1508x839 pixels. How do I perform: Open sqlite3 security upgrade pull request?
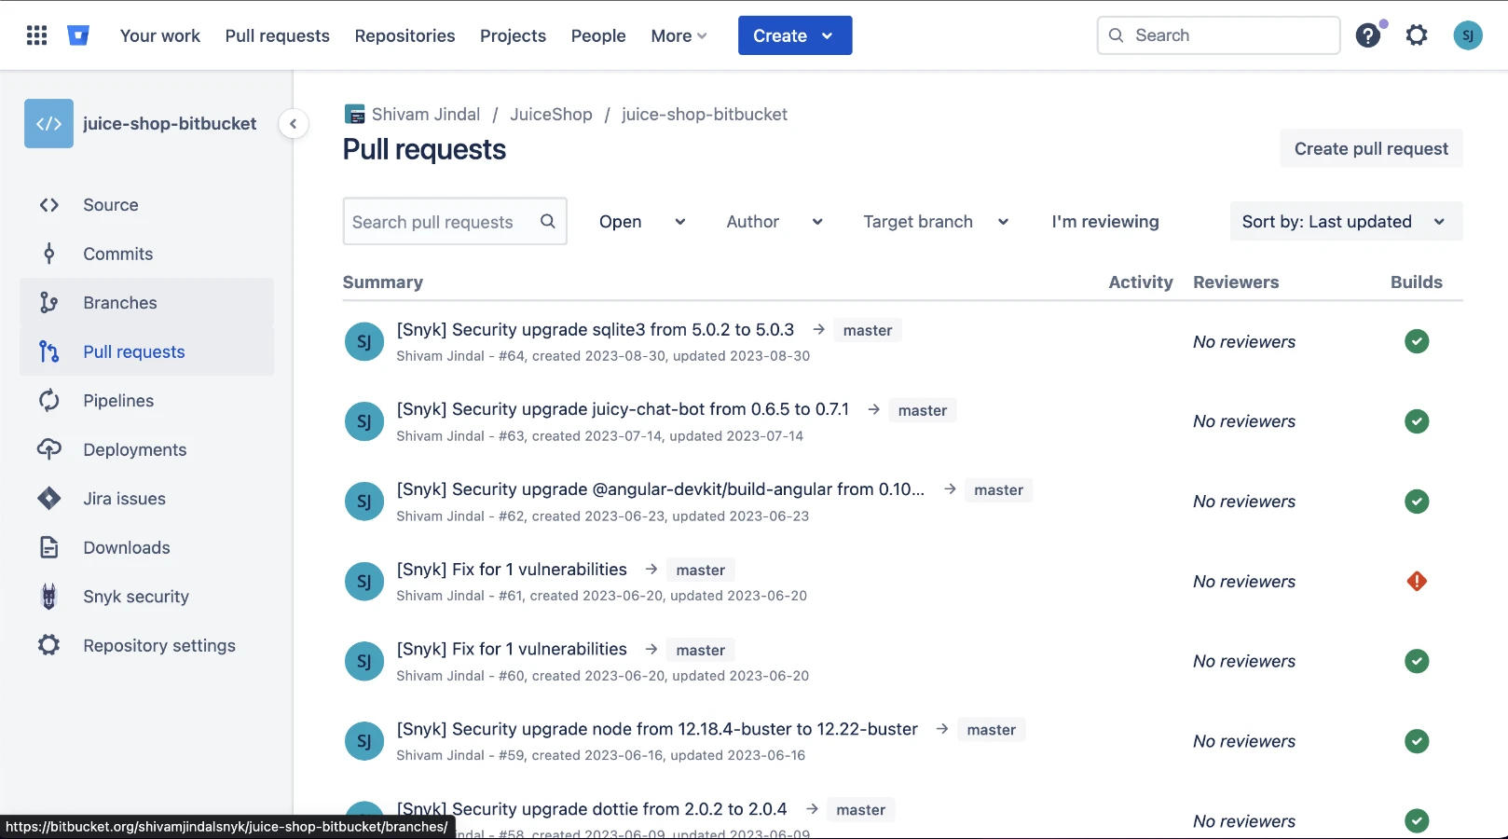[595, 329]
